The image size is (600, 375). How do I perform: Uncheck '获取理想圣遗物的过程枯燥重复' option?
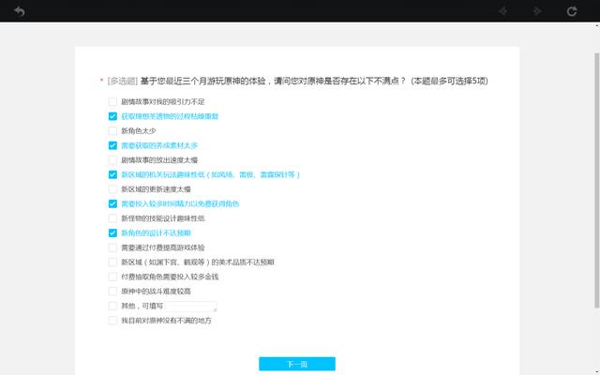point(112,116)
